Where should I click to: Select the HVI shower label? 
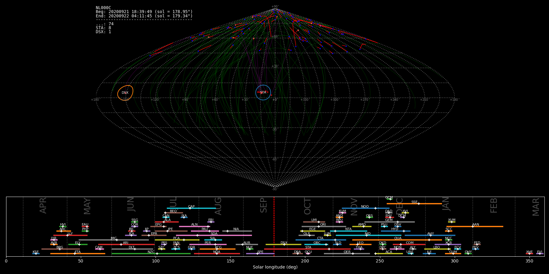pyautogui.click(x=63, y=225)
